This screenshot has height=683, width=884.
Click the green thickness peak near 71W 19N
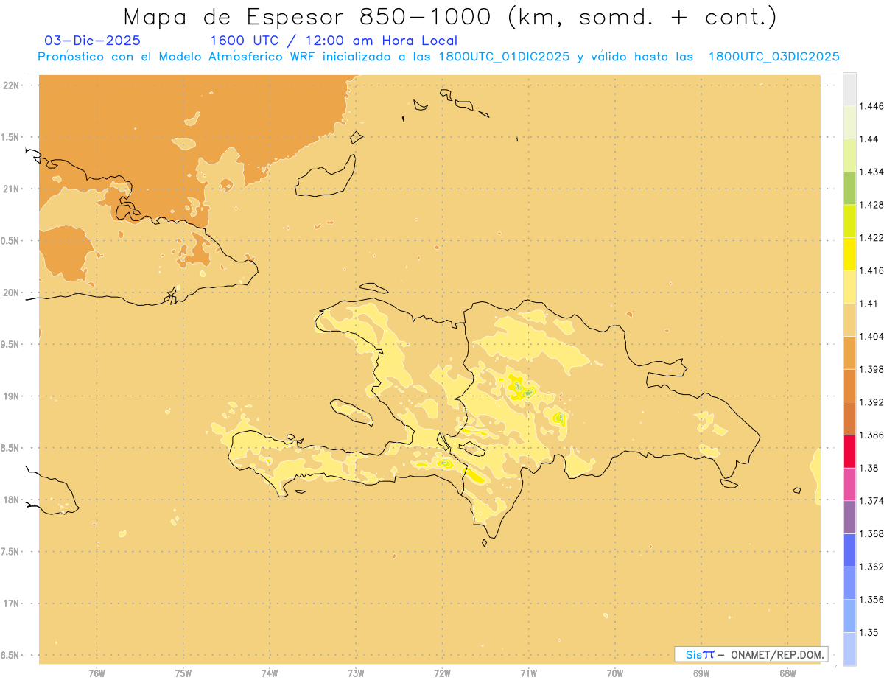[x=528, y=393]
